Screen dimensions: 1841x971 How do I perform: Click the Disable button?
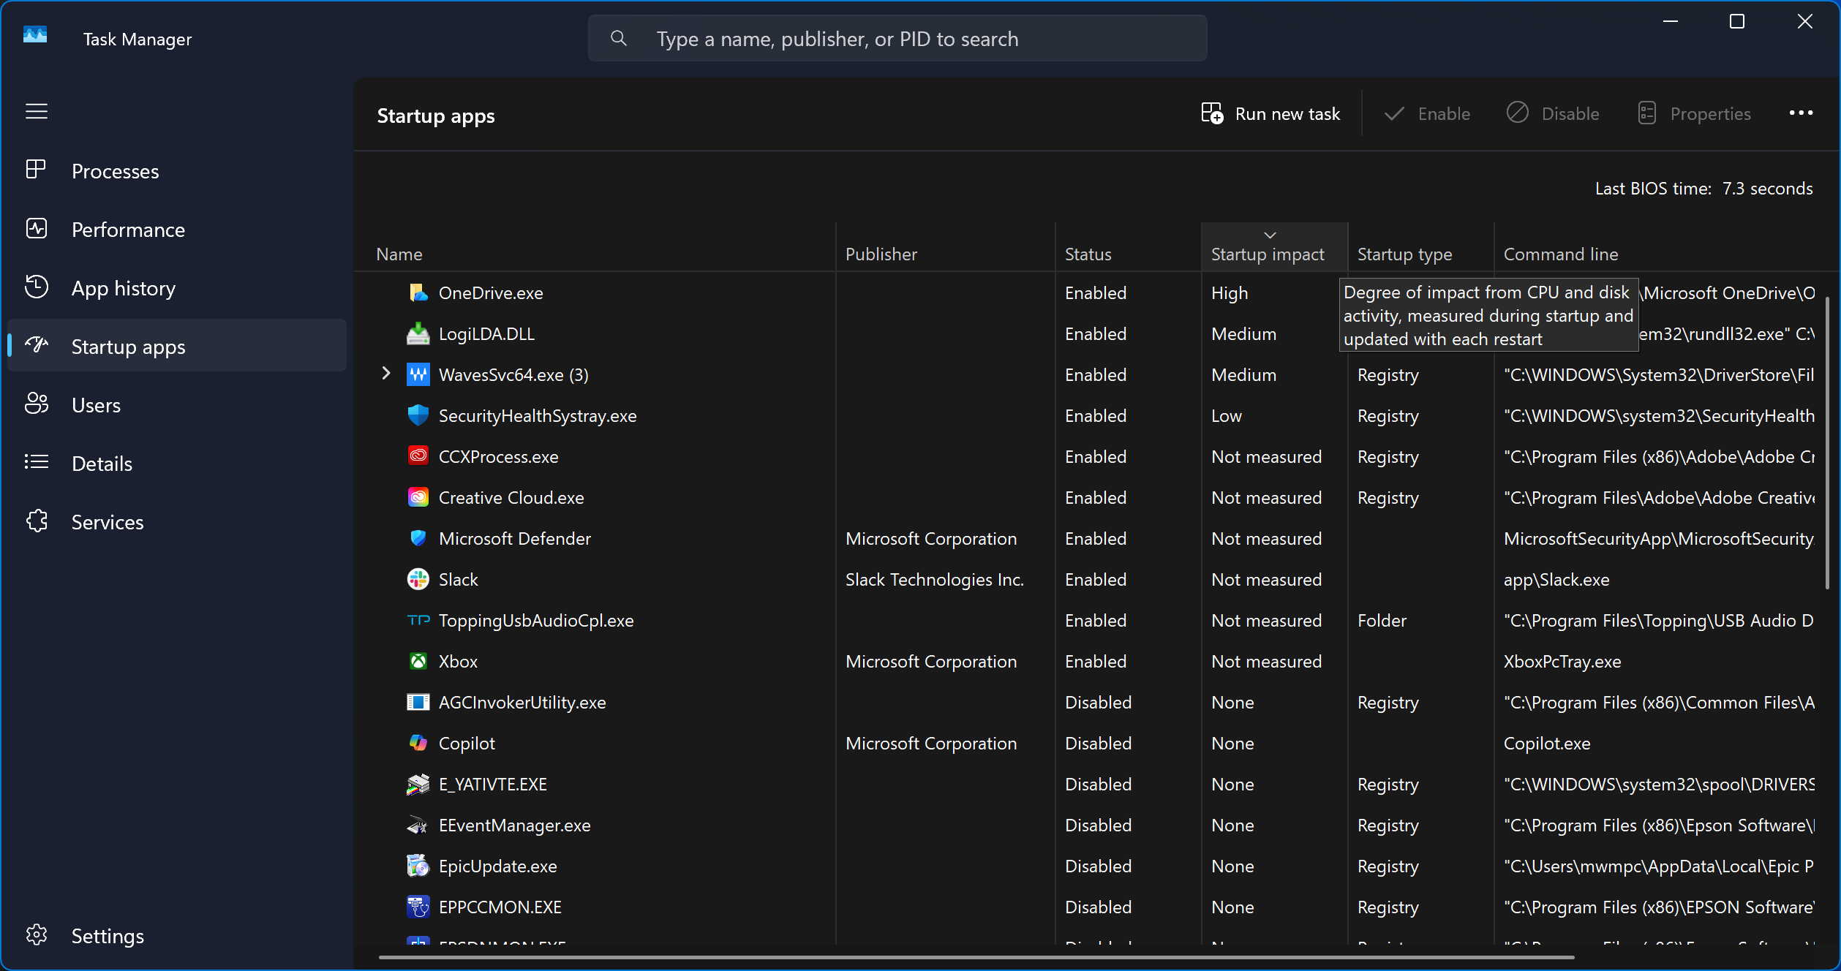coord(1554,113)
